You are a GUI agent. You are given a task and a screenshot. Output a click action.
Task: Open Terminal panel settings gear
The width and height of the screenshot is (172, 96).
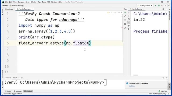coord(163,78)
